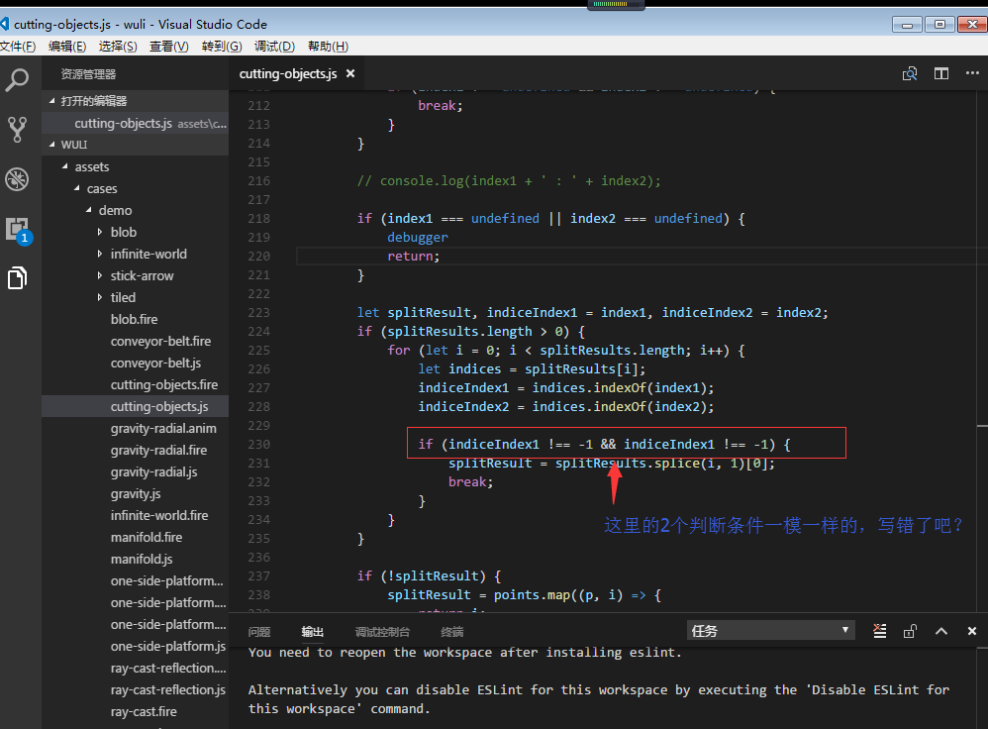Open Extensions view with badge 1
The height and width of the screenshot is (729, 988).
point(18,230)
